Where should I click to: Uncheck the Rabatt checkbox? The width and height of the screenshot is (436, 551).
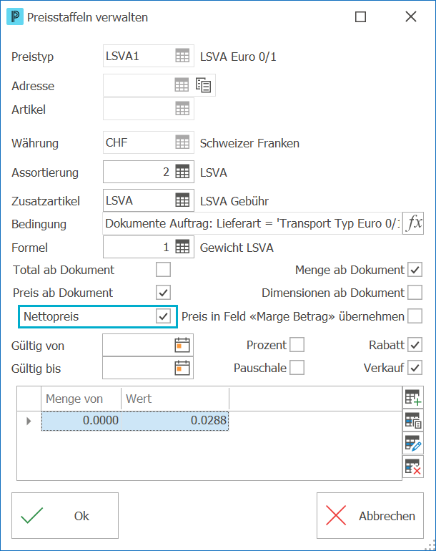tap(415, 345)
